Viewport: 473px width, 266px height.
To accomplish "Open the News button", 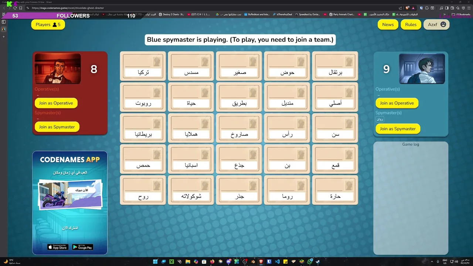I will pyautogui.click(x=388, y=24).
